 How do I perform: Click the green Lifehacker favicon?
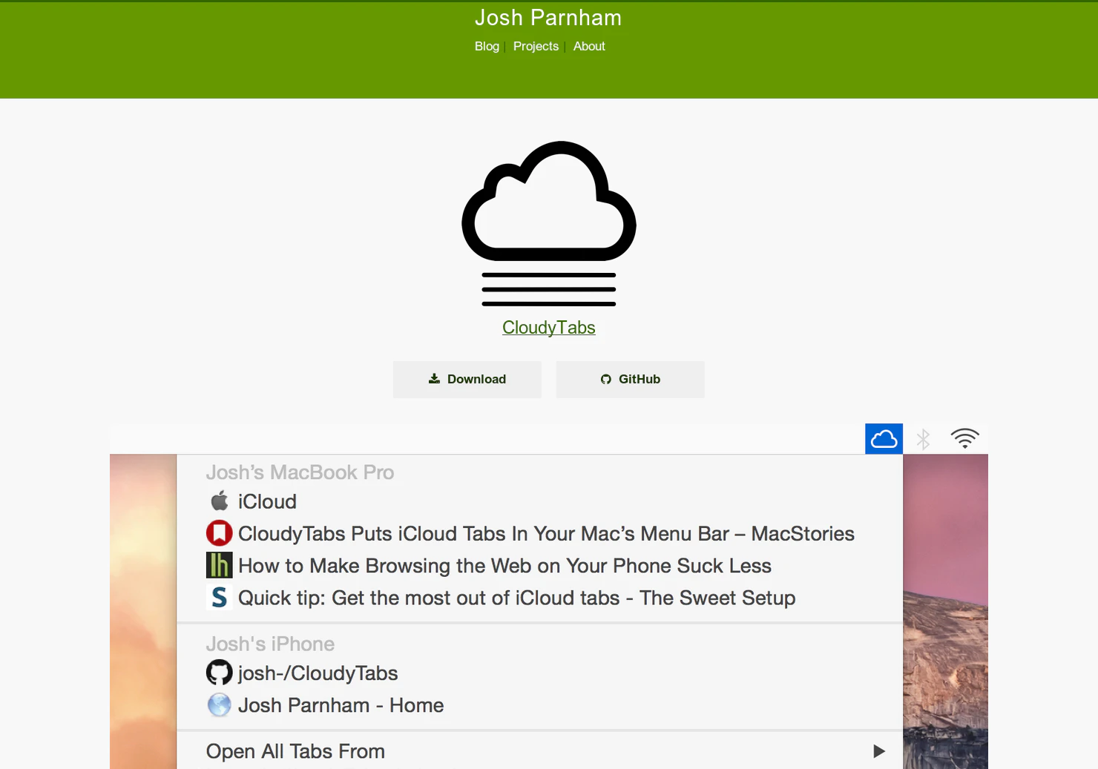point(219,565)
